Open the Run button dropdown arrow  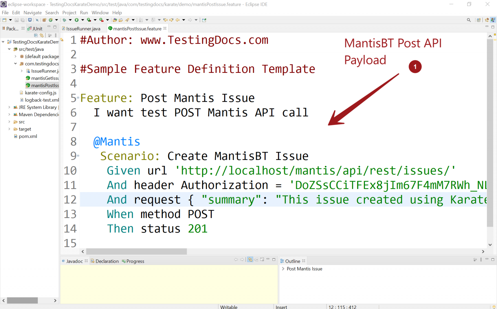pos(83,20)
